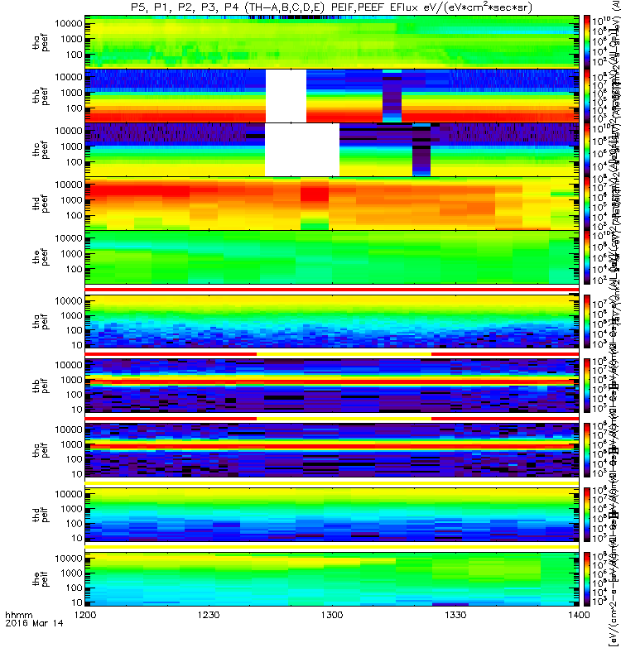The image size is (621, 662).
Task: Click the color bar beside thd peif panel
Action: pyautogui.click(x=587, y=514)
